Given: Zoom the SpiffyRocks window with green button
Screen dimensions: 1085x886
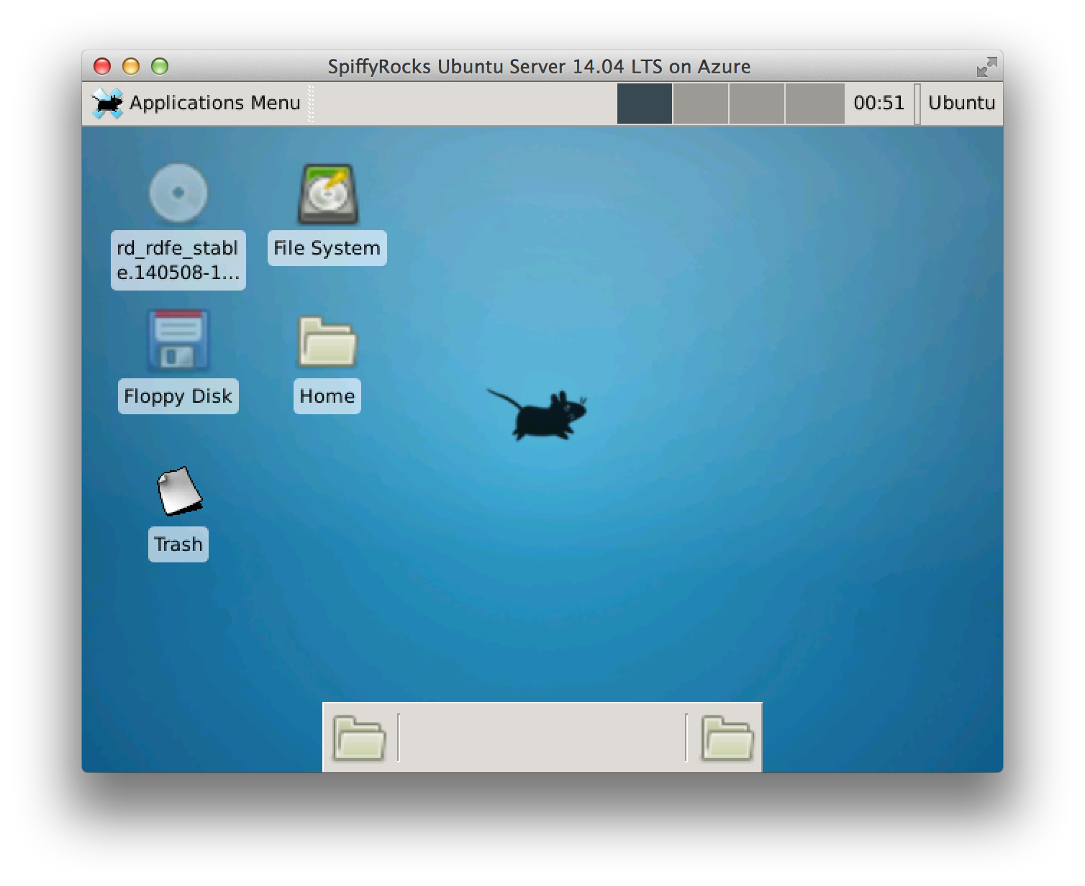Looking at the screenshot, I should click(160, 66).
